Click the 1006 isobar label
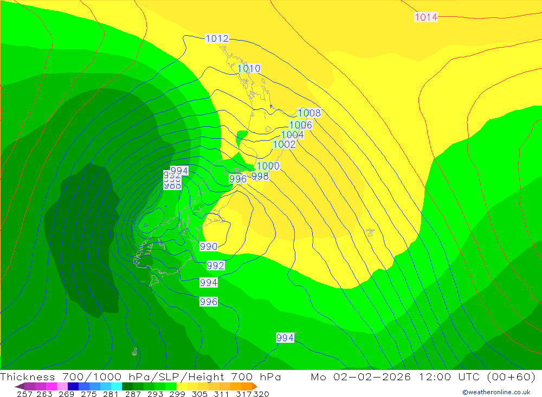542x397 pixels. (x=301, y=125)
